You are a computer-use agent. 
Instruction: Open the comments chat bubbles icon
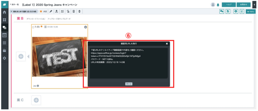pos(222,12)
